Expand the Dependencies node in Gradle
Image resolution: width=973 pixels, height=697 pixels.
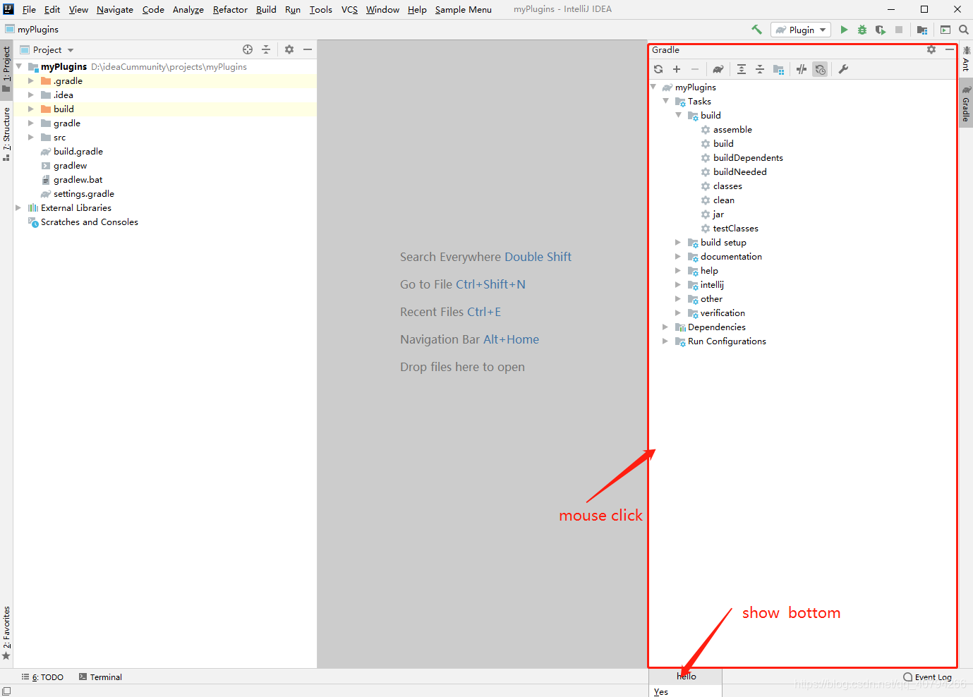(665, 327)
